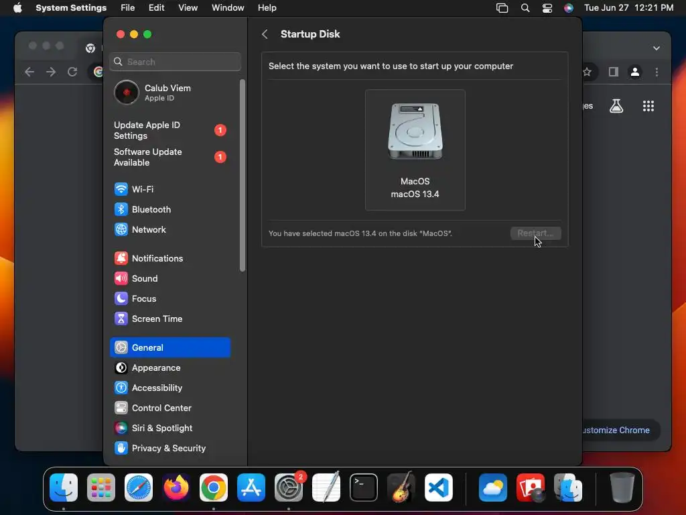Open the Edit menu
Image resolution: width=686 pixels, height=515 pixels.
(156, 8)
